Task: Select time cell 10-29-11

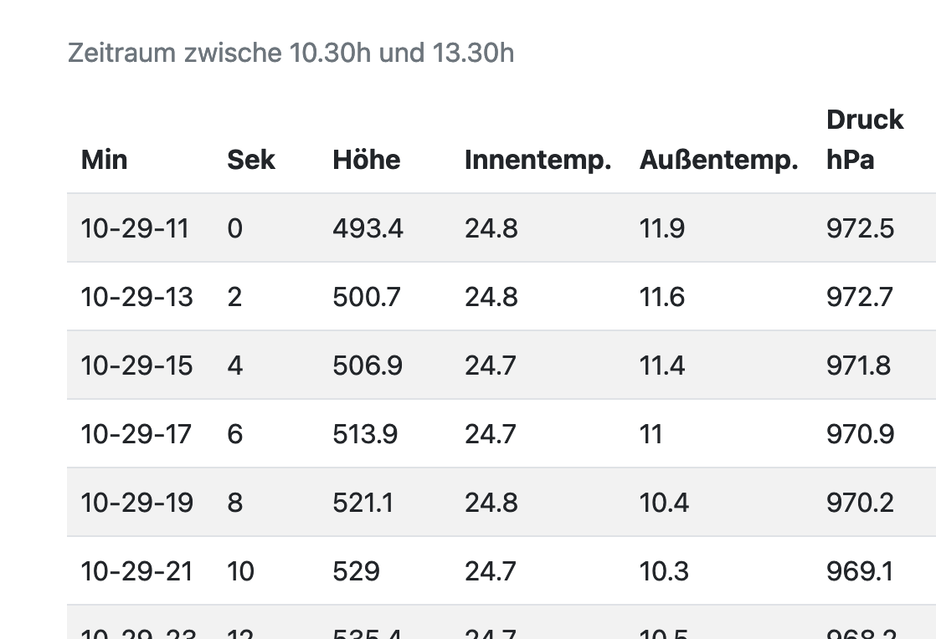Action: pyautogui.click(x=135, y=228)
